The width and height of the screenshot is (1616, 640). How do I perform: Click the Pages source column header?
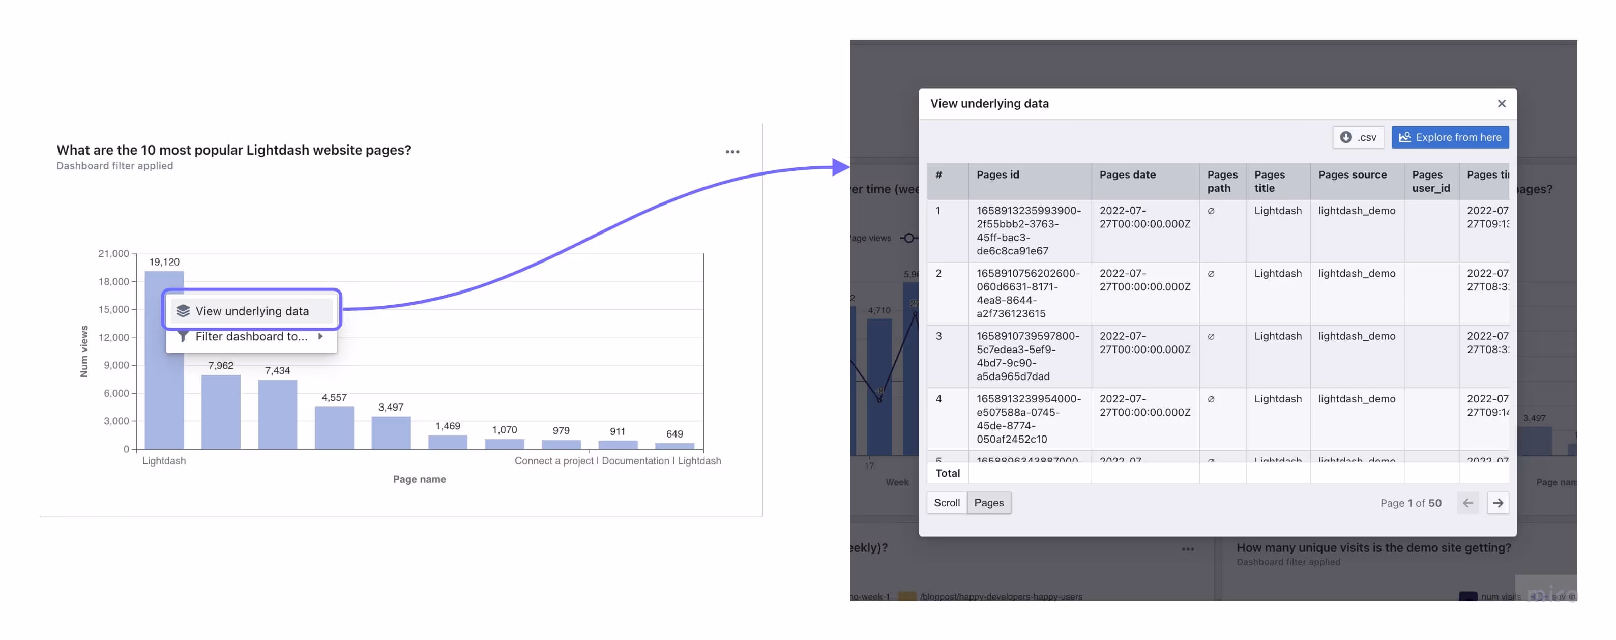1352,175
